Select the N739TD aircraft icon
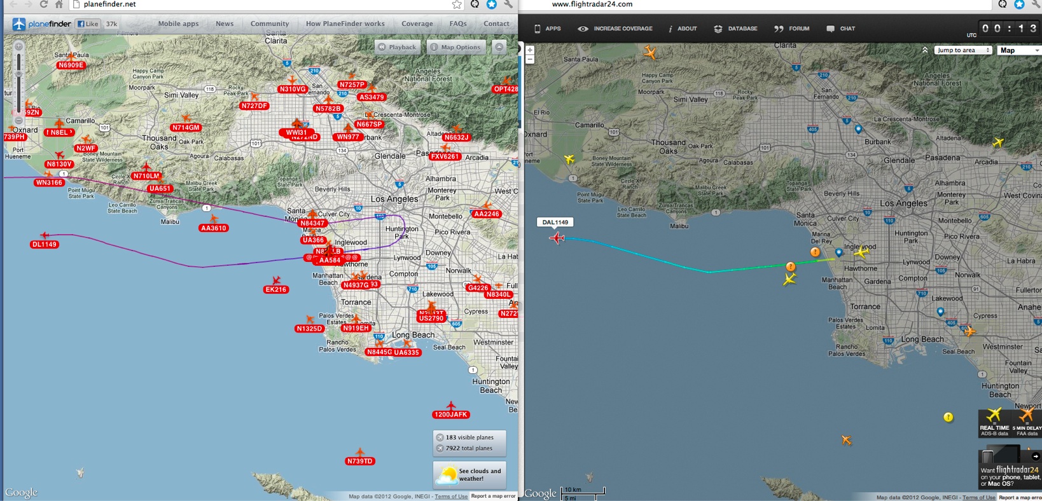The width and height of the screenshot is (1042, 501). 360,453
